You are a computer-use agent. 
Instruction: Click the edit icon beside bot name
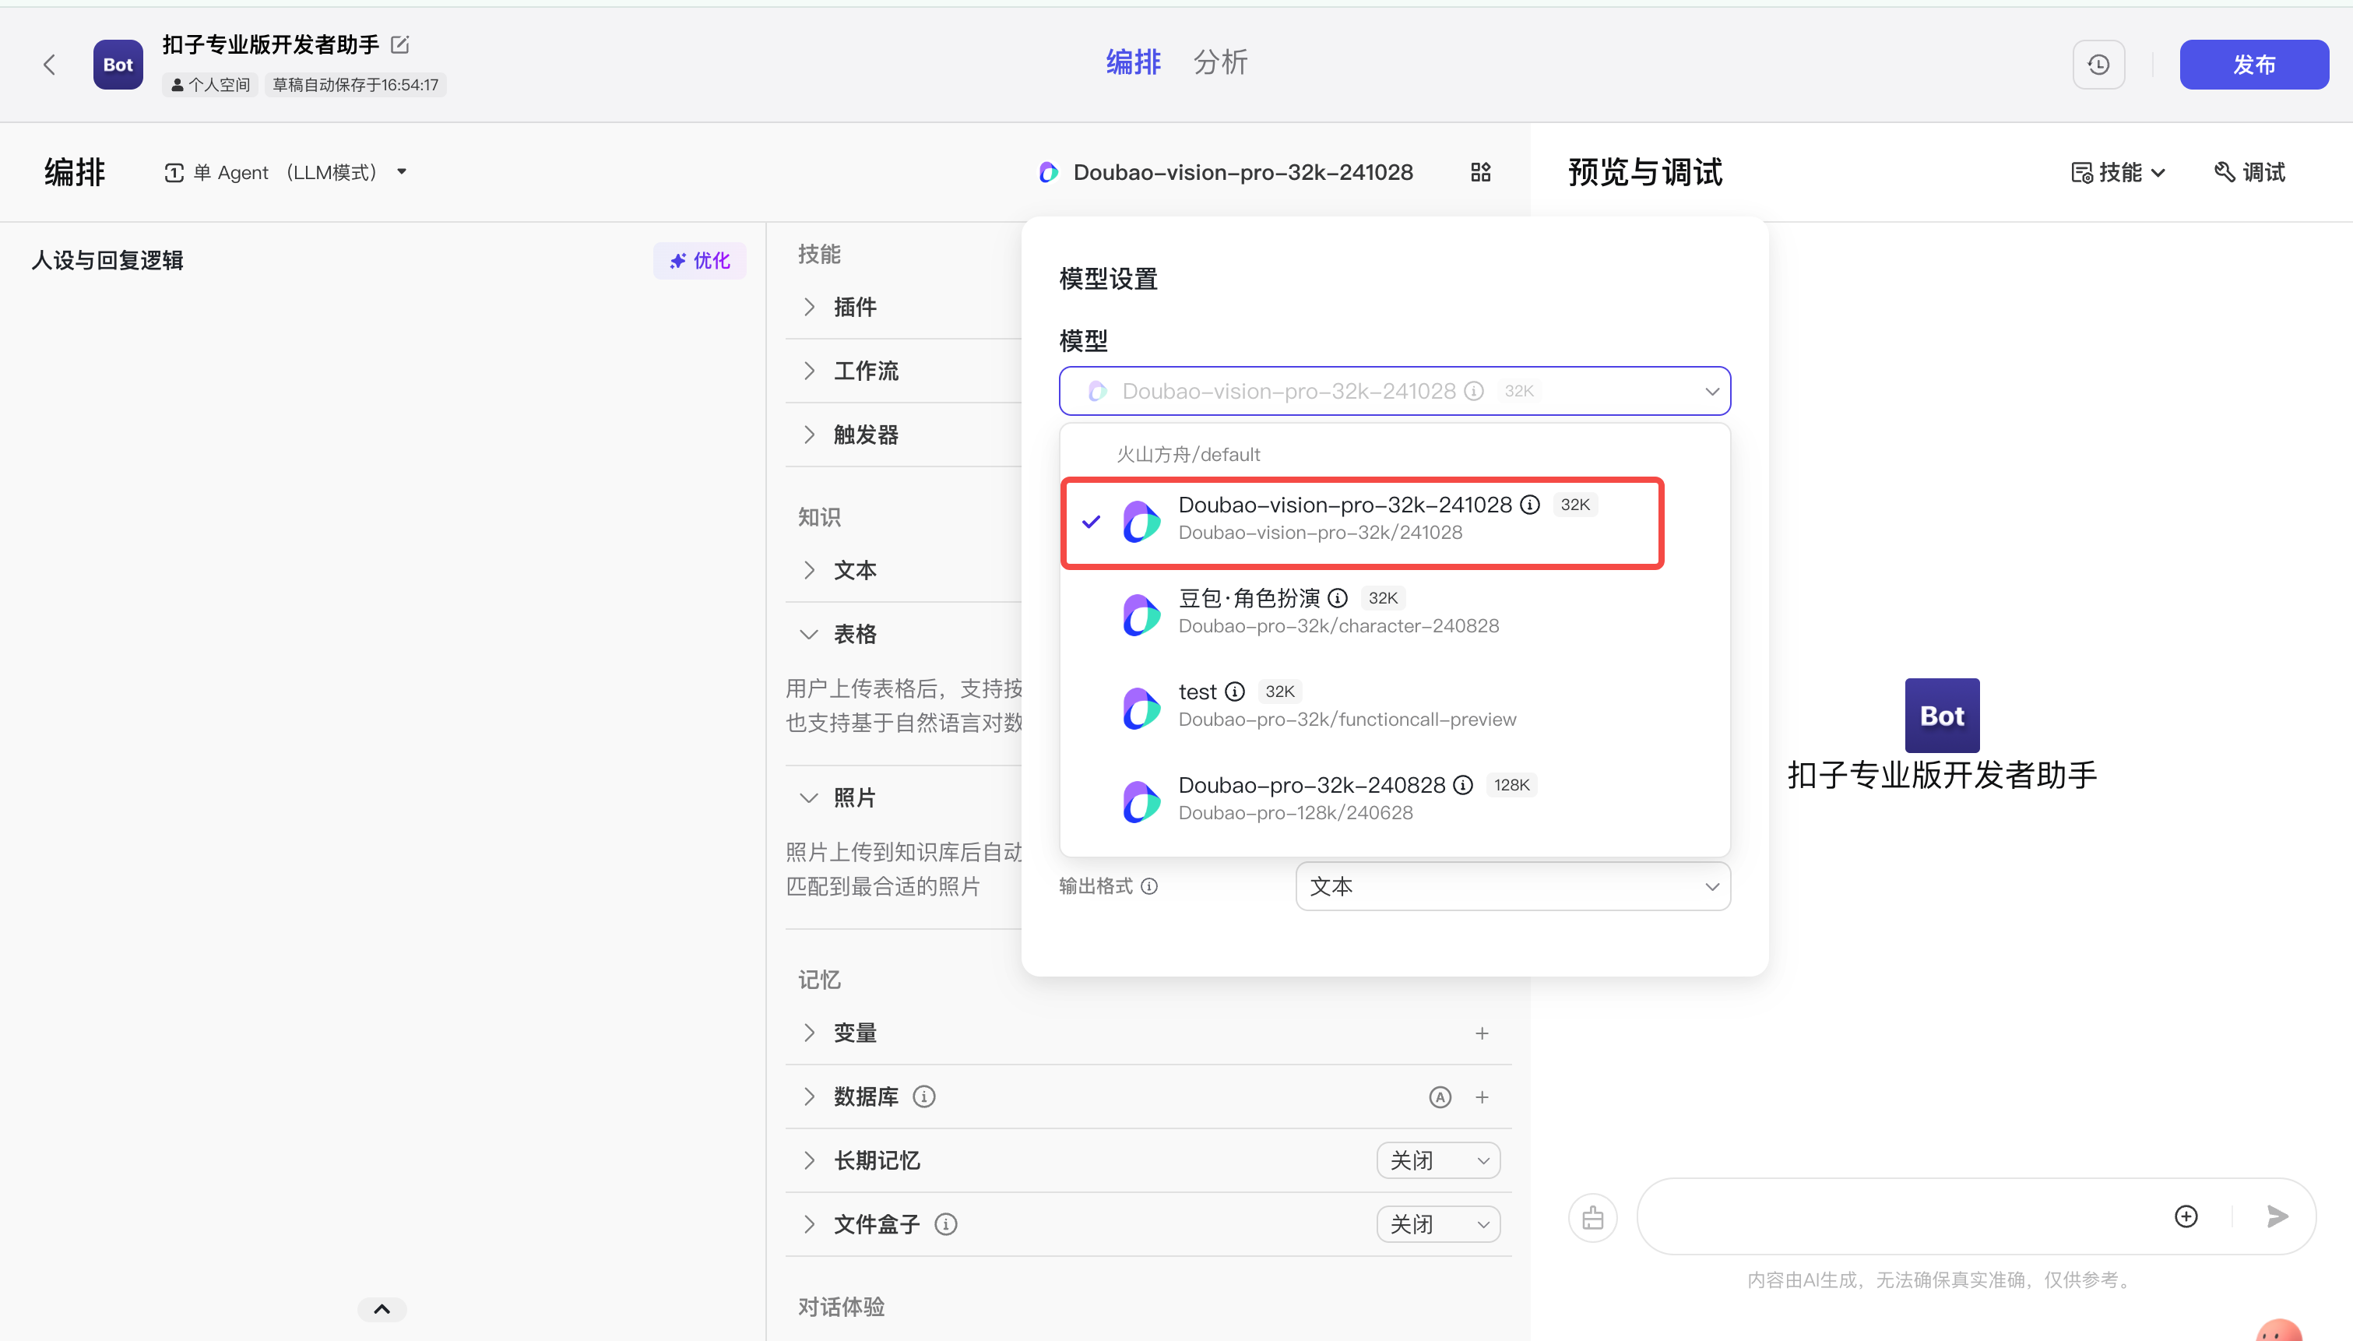pos(399,44)
